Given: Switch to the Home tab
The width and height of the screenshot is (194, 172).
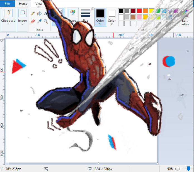Looking at the screenshot, I should pos(23,4).
